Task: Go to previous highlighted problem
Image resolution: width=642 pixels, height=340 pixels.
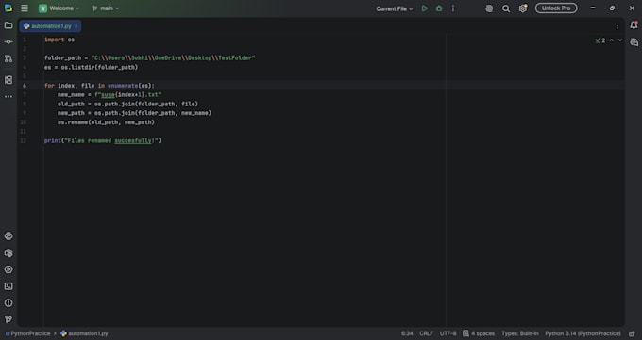Action: pyautogui.click(x=611, y=40)
